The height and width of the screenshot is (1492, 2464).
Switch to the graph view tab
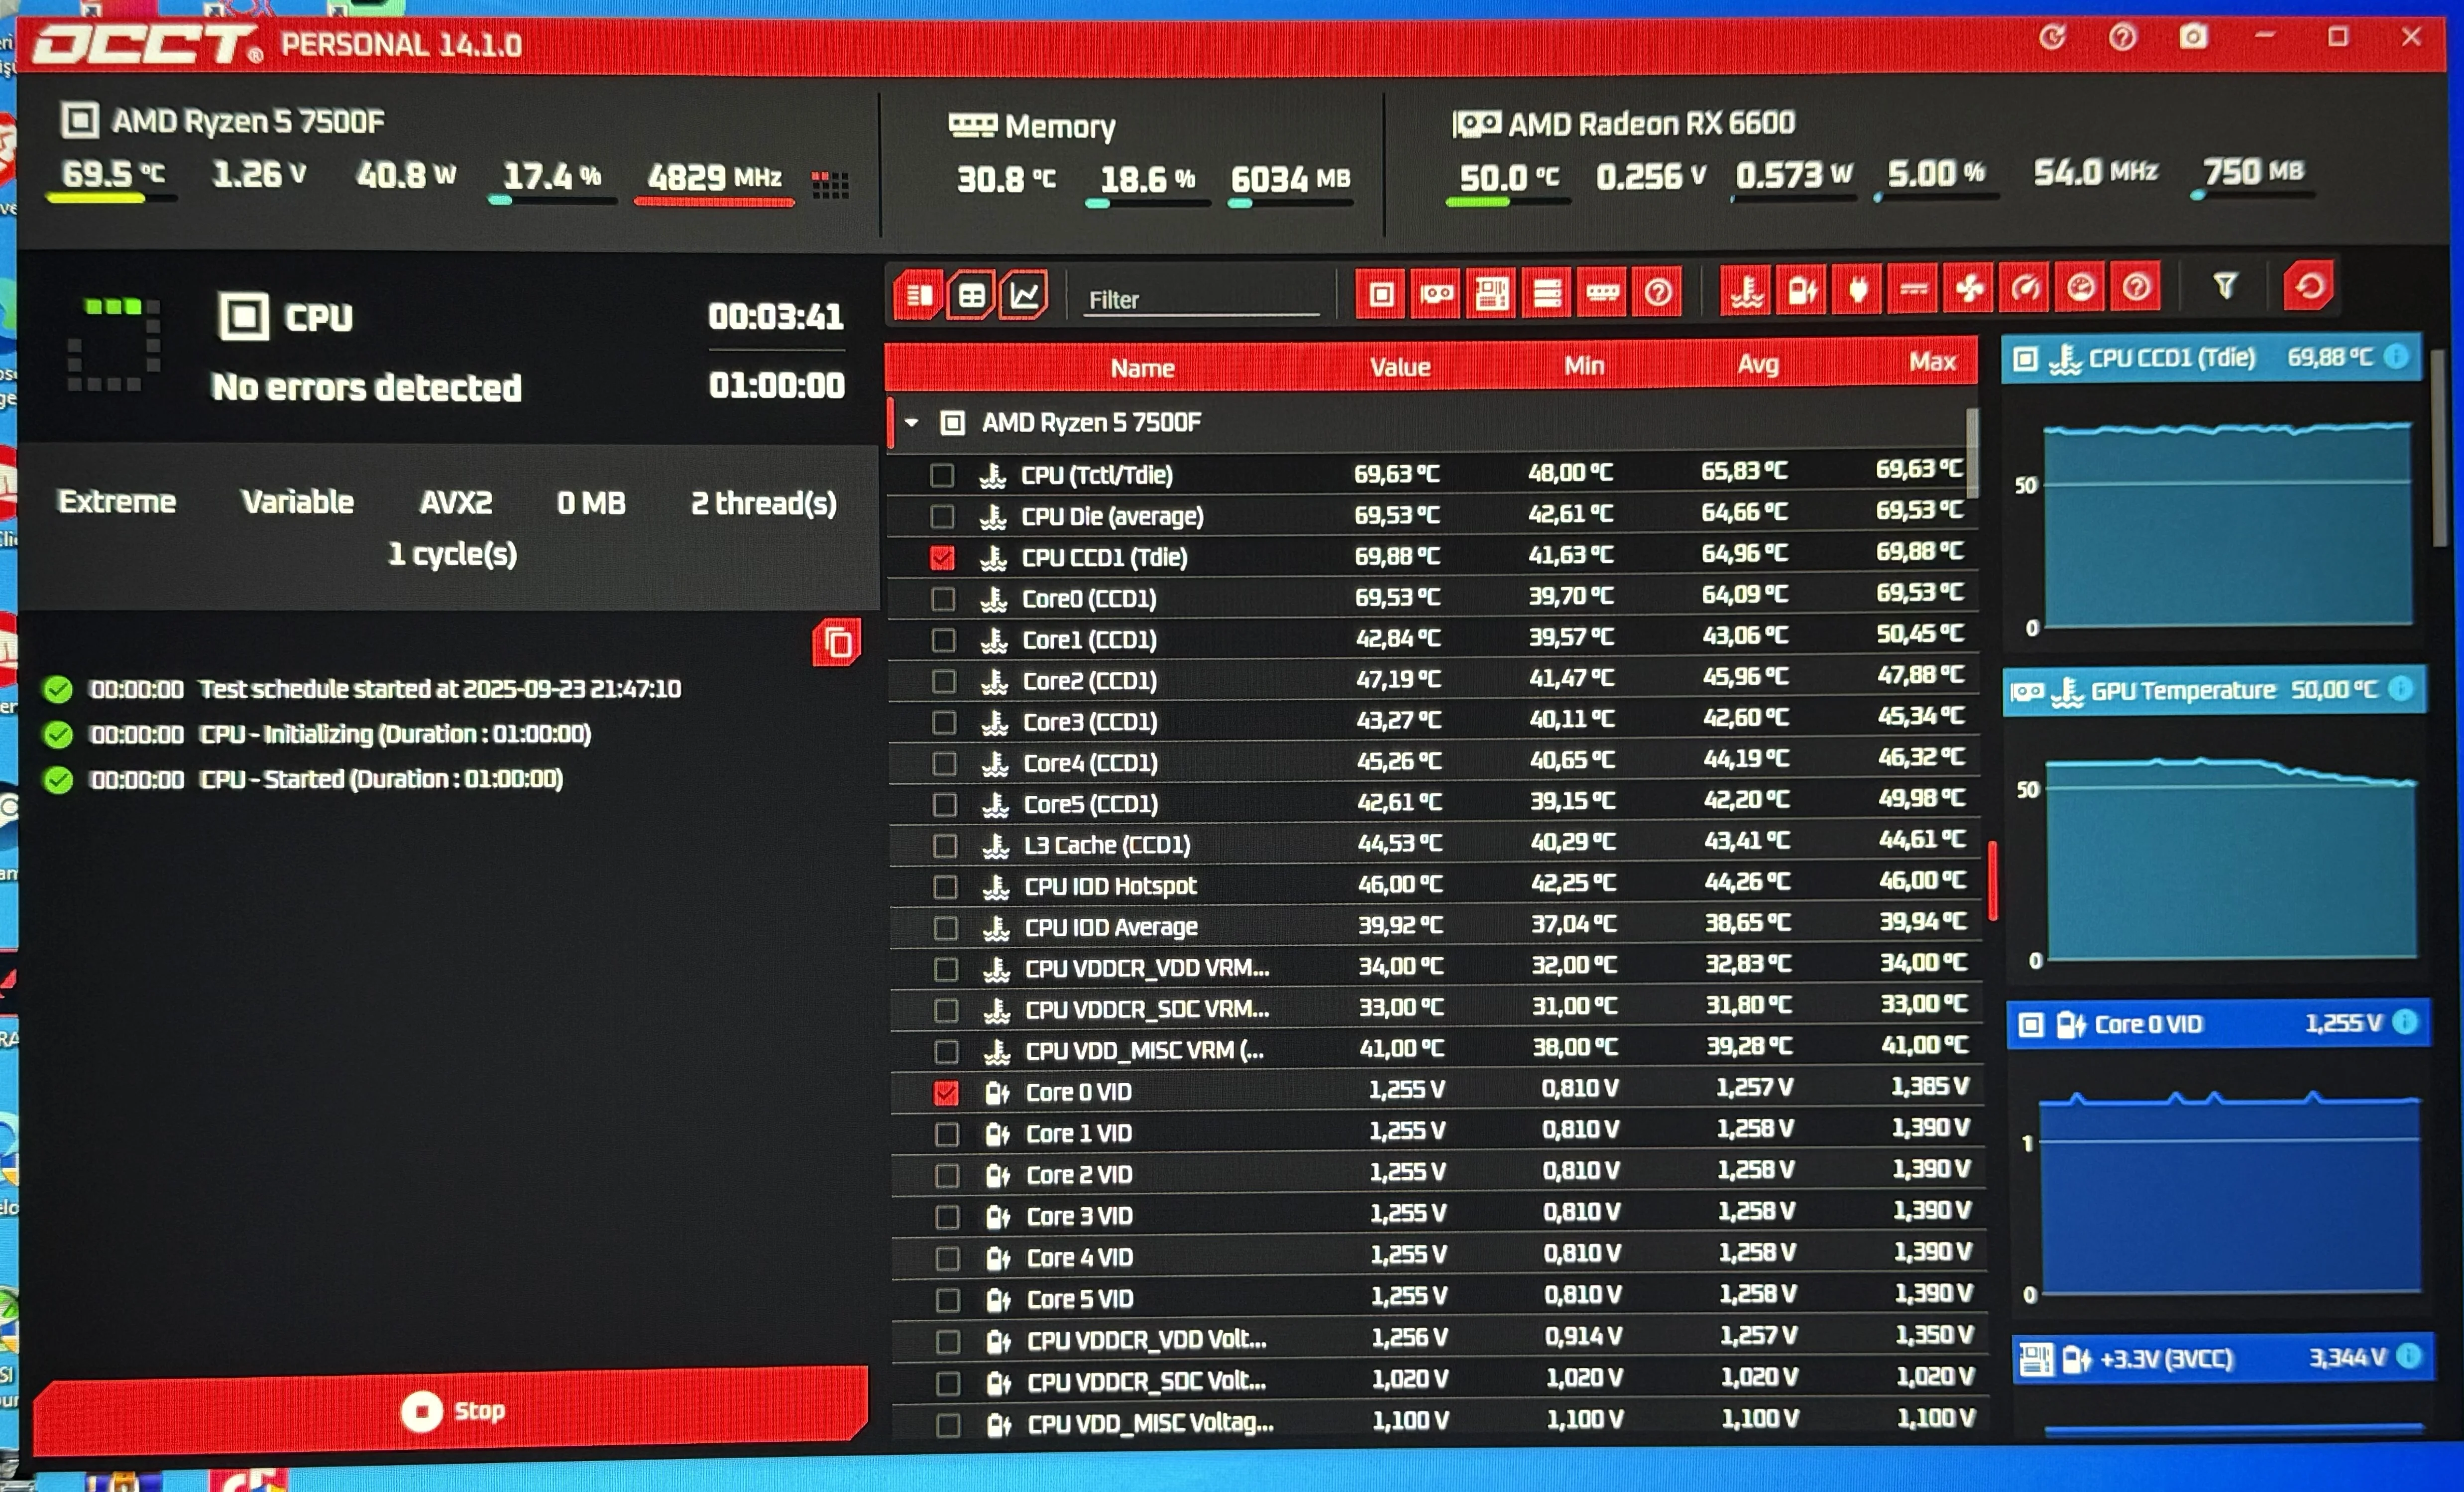pyautogui.click(x=1024, y=295)
